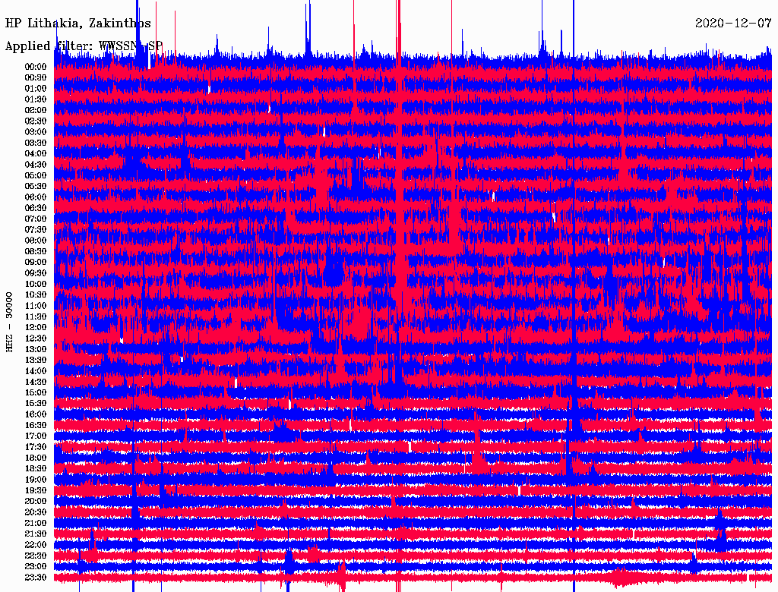Click the 07:30 time label

tap(36, 229)
